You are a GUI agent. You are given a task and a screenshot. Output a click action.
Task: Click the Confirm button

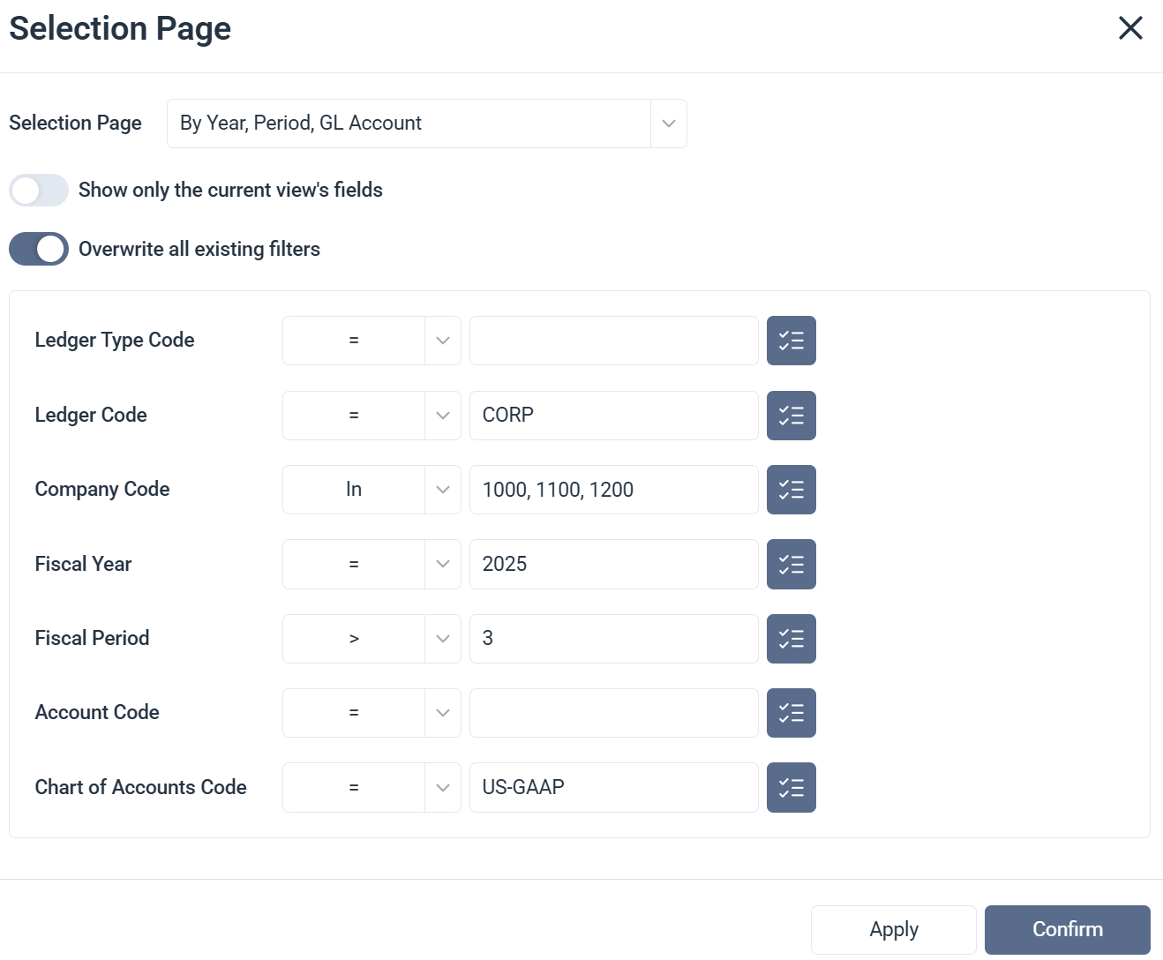tap(1067, 929)
